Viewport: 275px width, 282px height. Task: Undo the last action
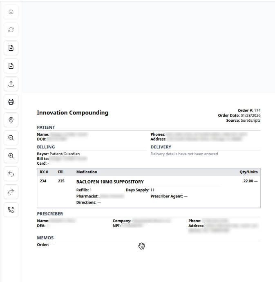pos(11,174)
